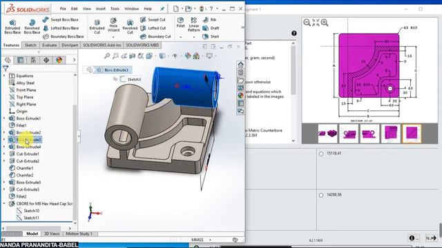Open the Linear Pattern tool
442x248 pixels.
click(x=193, y=25)
